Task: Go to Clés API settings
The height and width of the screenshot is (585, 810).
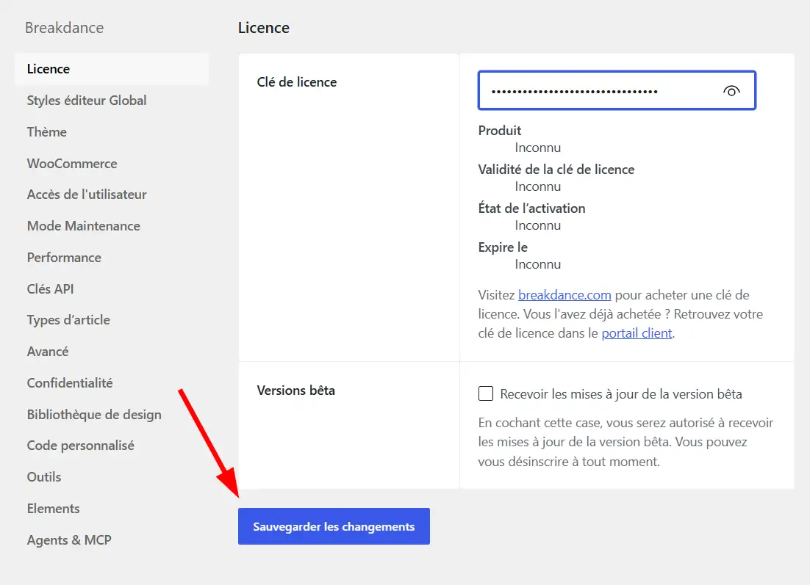Action: coord(50,289)
